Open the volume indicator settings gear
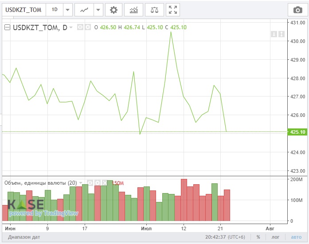309x244 pixels. pos(98,183)
